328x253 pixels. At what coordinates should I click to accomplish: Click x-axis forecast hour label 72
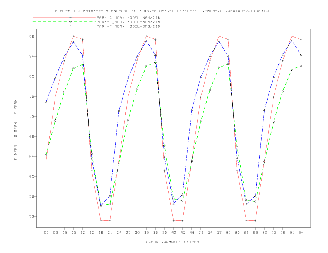tap(265, 232)
